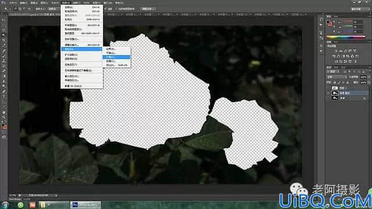Select the Move tool in the toolbox
The height and width of the screenshot is (209, 372).
3,20
